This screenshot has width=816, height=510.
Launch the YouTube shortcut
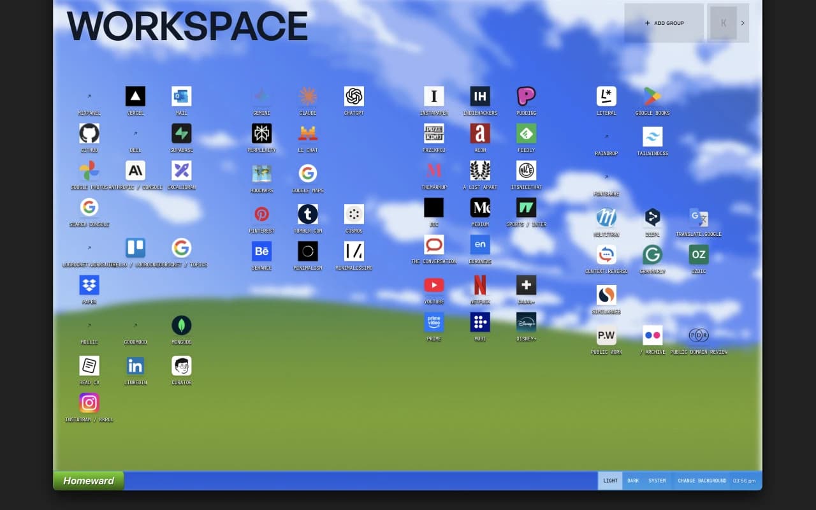434,285
